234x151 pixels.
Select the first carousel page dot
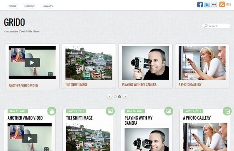(115, 97)
